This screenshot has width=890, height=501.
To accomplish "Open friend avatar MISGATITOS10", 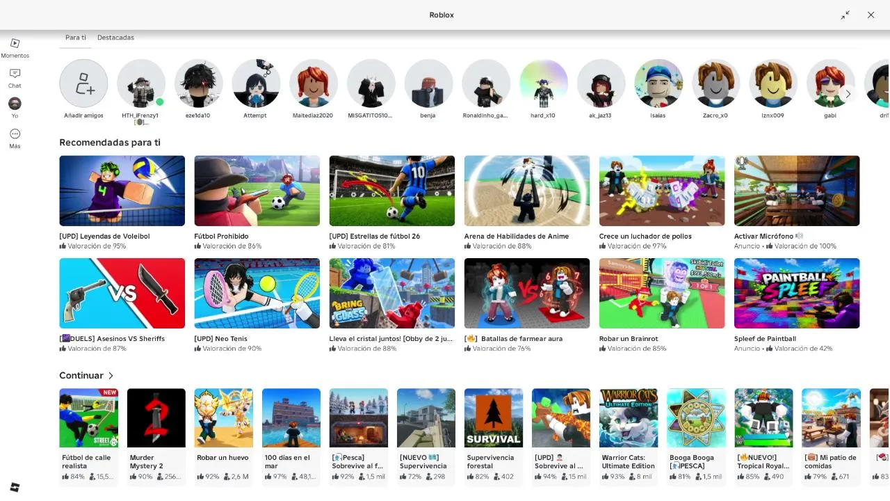I will click(x=371, y=83).
